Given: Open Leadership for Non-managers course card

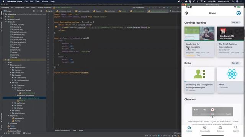Looking at the screenshot, I should pyautogui.click(x=199, y=41).
